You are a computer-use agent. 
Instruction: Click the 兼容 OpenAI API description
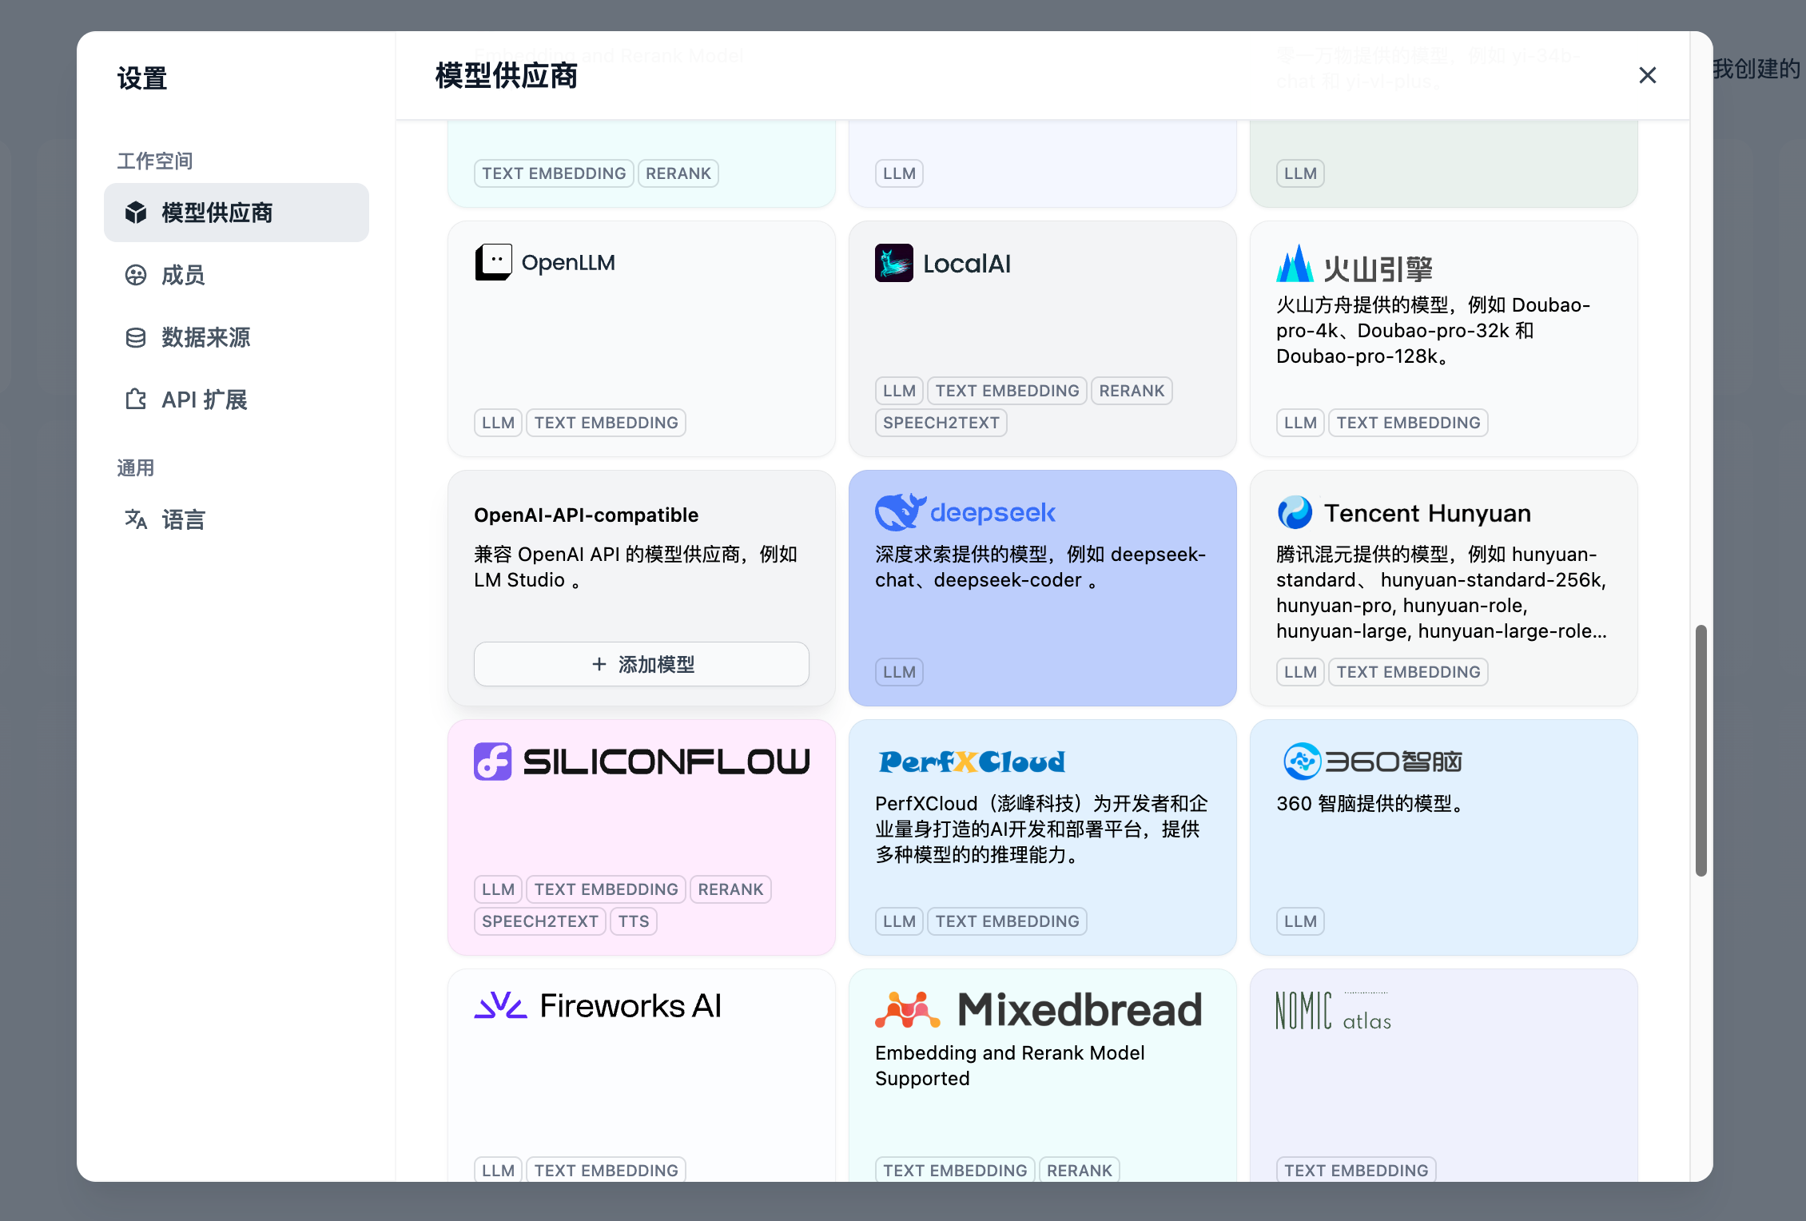[635, 567]
